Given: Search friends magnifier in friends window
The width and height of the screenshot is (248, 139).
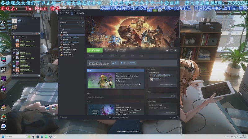Looking at the screenshot, I should click(x=33, y=33).
